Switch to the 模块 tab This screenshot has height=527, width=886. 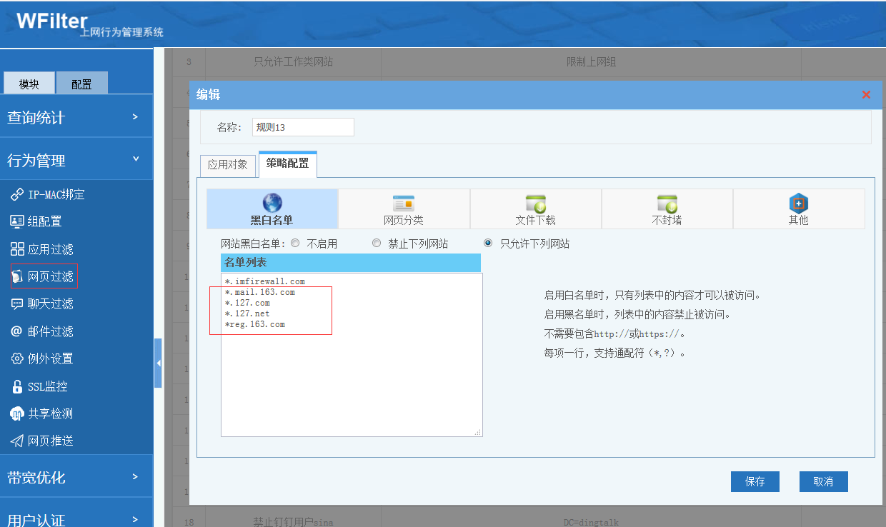click(x=29, y=84)
